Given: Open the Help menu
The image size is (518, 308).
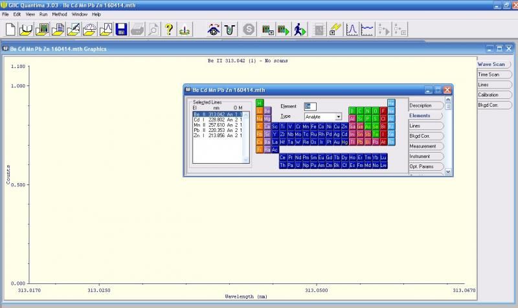Looking at the screenshot, I should (x=96, y=14).
